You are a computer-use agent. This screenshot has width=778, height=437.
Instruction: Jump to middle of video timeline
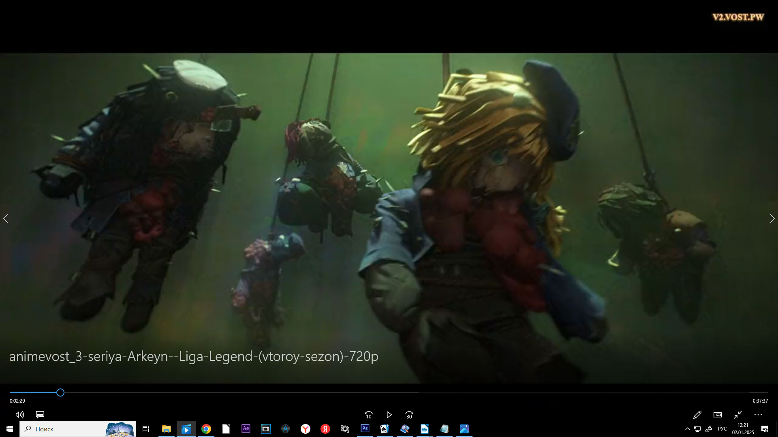[x=389, y=392]
